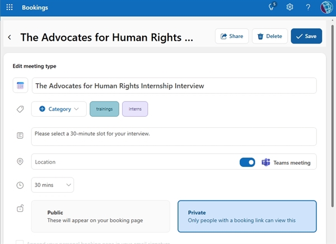Click the help question mark icon

click(x=307, y=7)
